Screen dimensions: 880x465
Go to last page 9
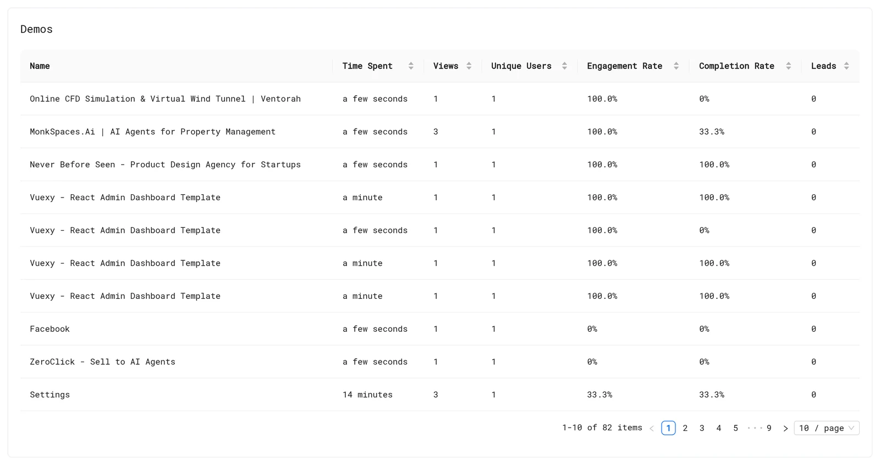pyautogui.click(x=769, y=428)
